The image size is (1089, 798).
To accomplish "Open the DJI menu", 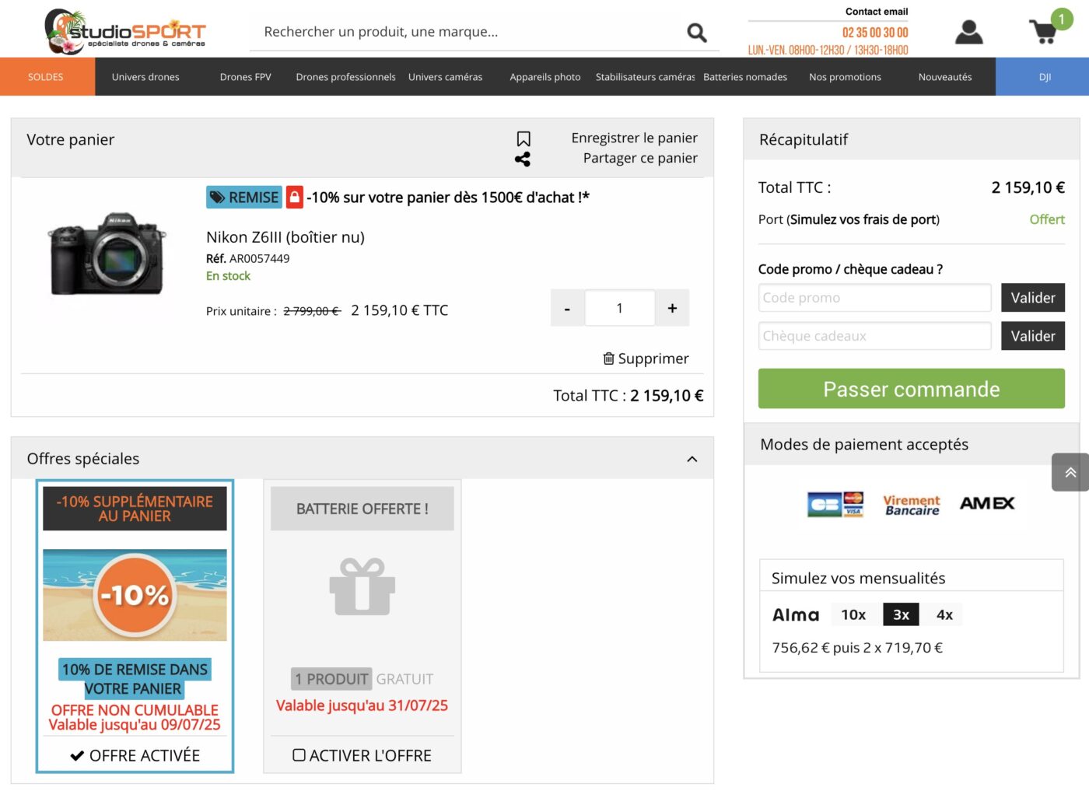I will pos(1045,77).
